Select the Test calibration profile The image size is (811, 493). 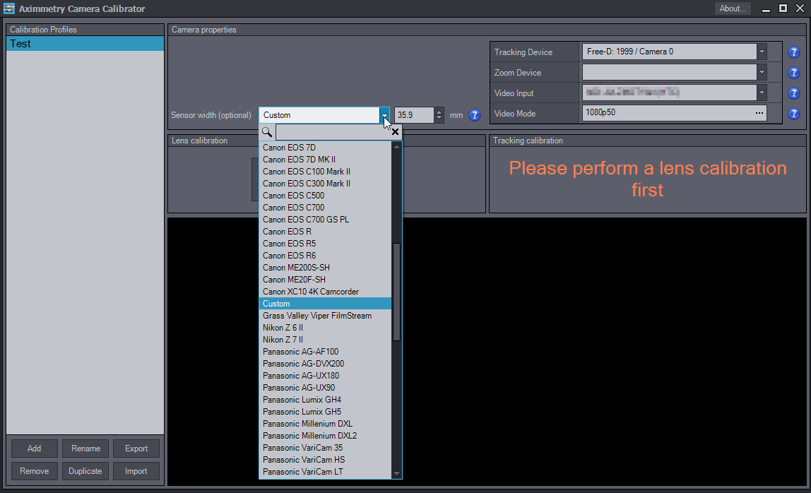(85, 44)
